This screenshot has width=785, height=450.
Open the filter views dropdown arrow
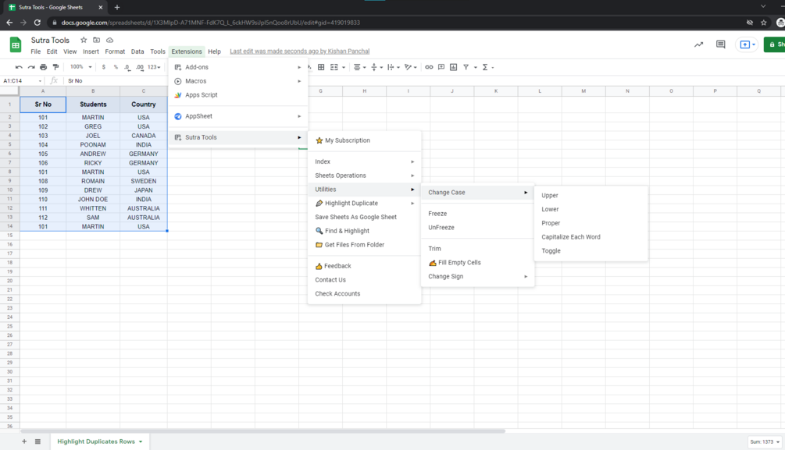point(475,68)
